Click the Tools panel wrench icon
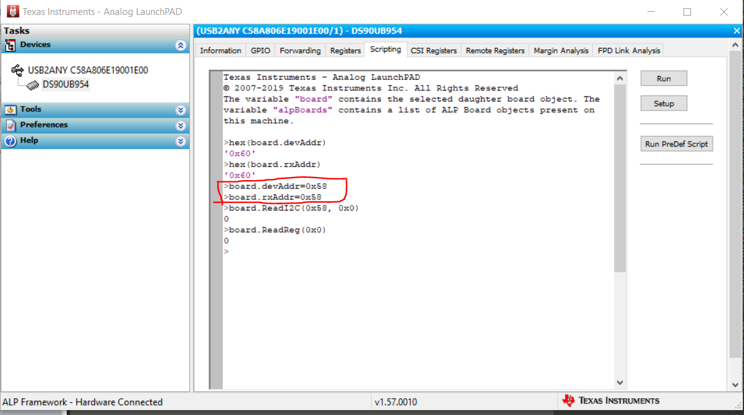The height and width of the screenshot is (415, 744). [x=11, y=110]
